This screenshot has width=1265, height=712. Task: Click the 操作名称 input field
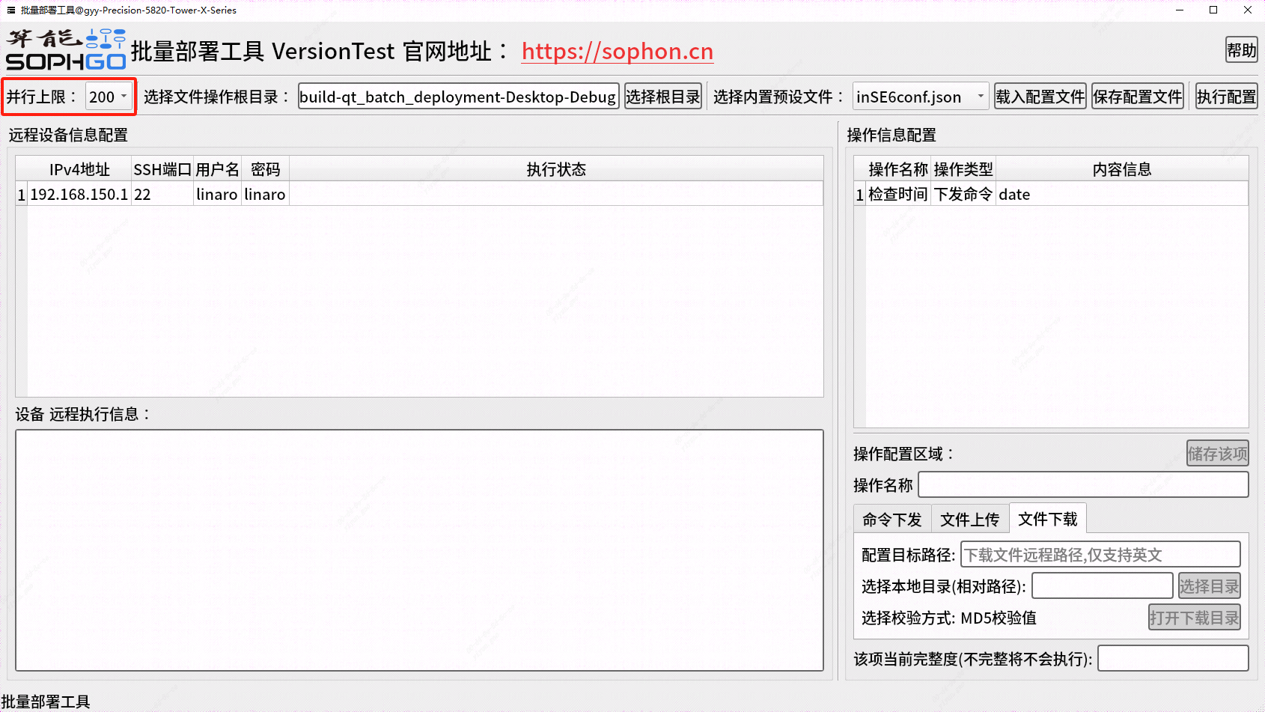(1082, 484)
